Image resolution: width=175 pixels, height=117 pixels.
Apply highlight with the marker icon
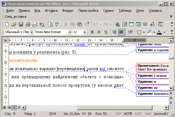pyautogui.click(x=149, y=32)
